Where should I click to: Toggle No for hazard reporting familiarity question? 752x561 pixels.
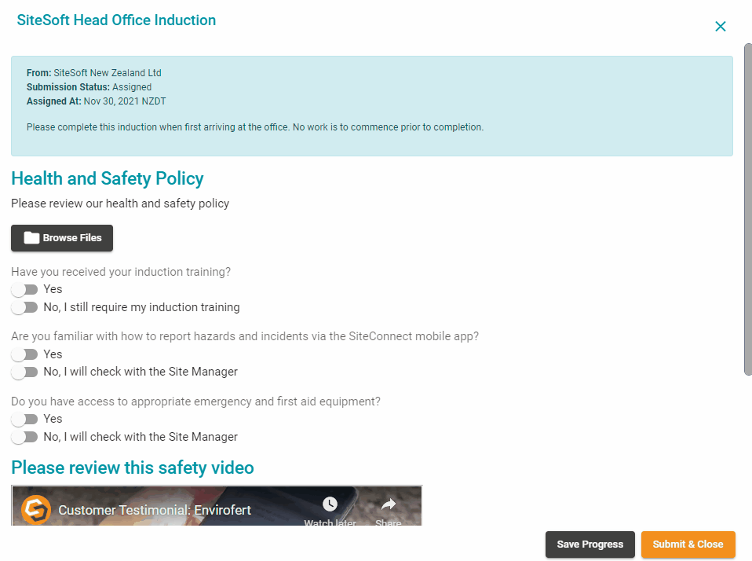pos(24,372)
